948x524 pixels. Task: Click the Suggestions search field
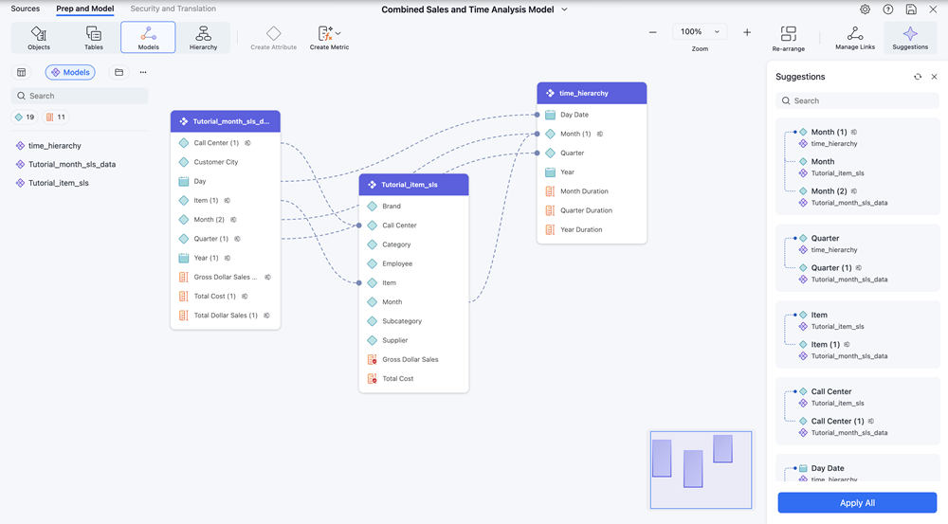tap(857, 100)
